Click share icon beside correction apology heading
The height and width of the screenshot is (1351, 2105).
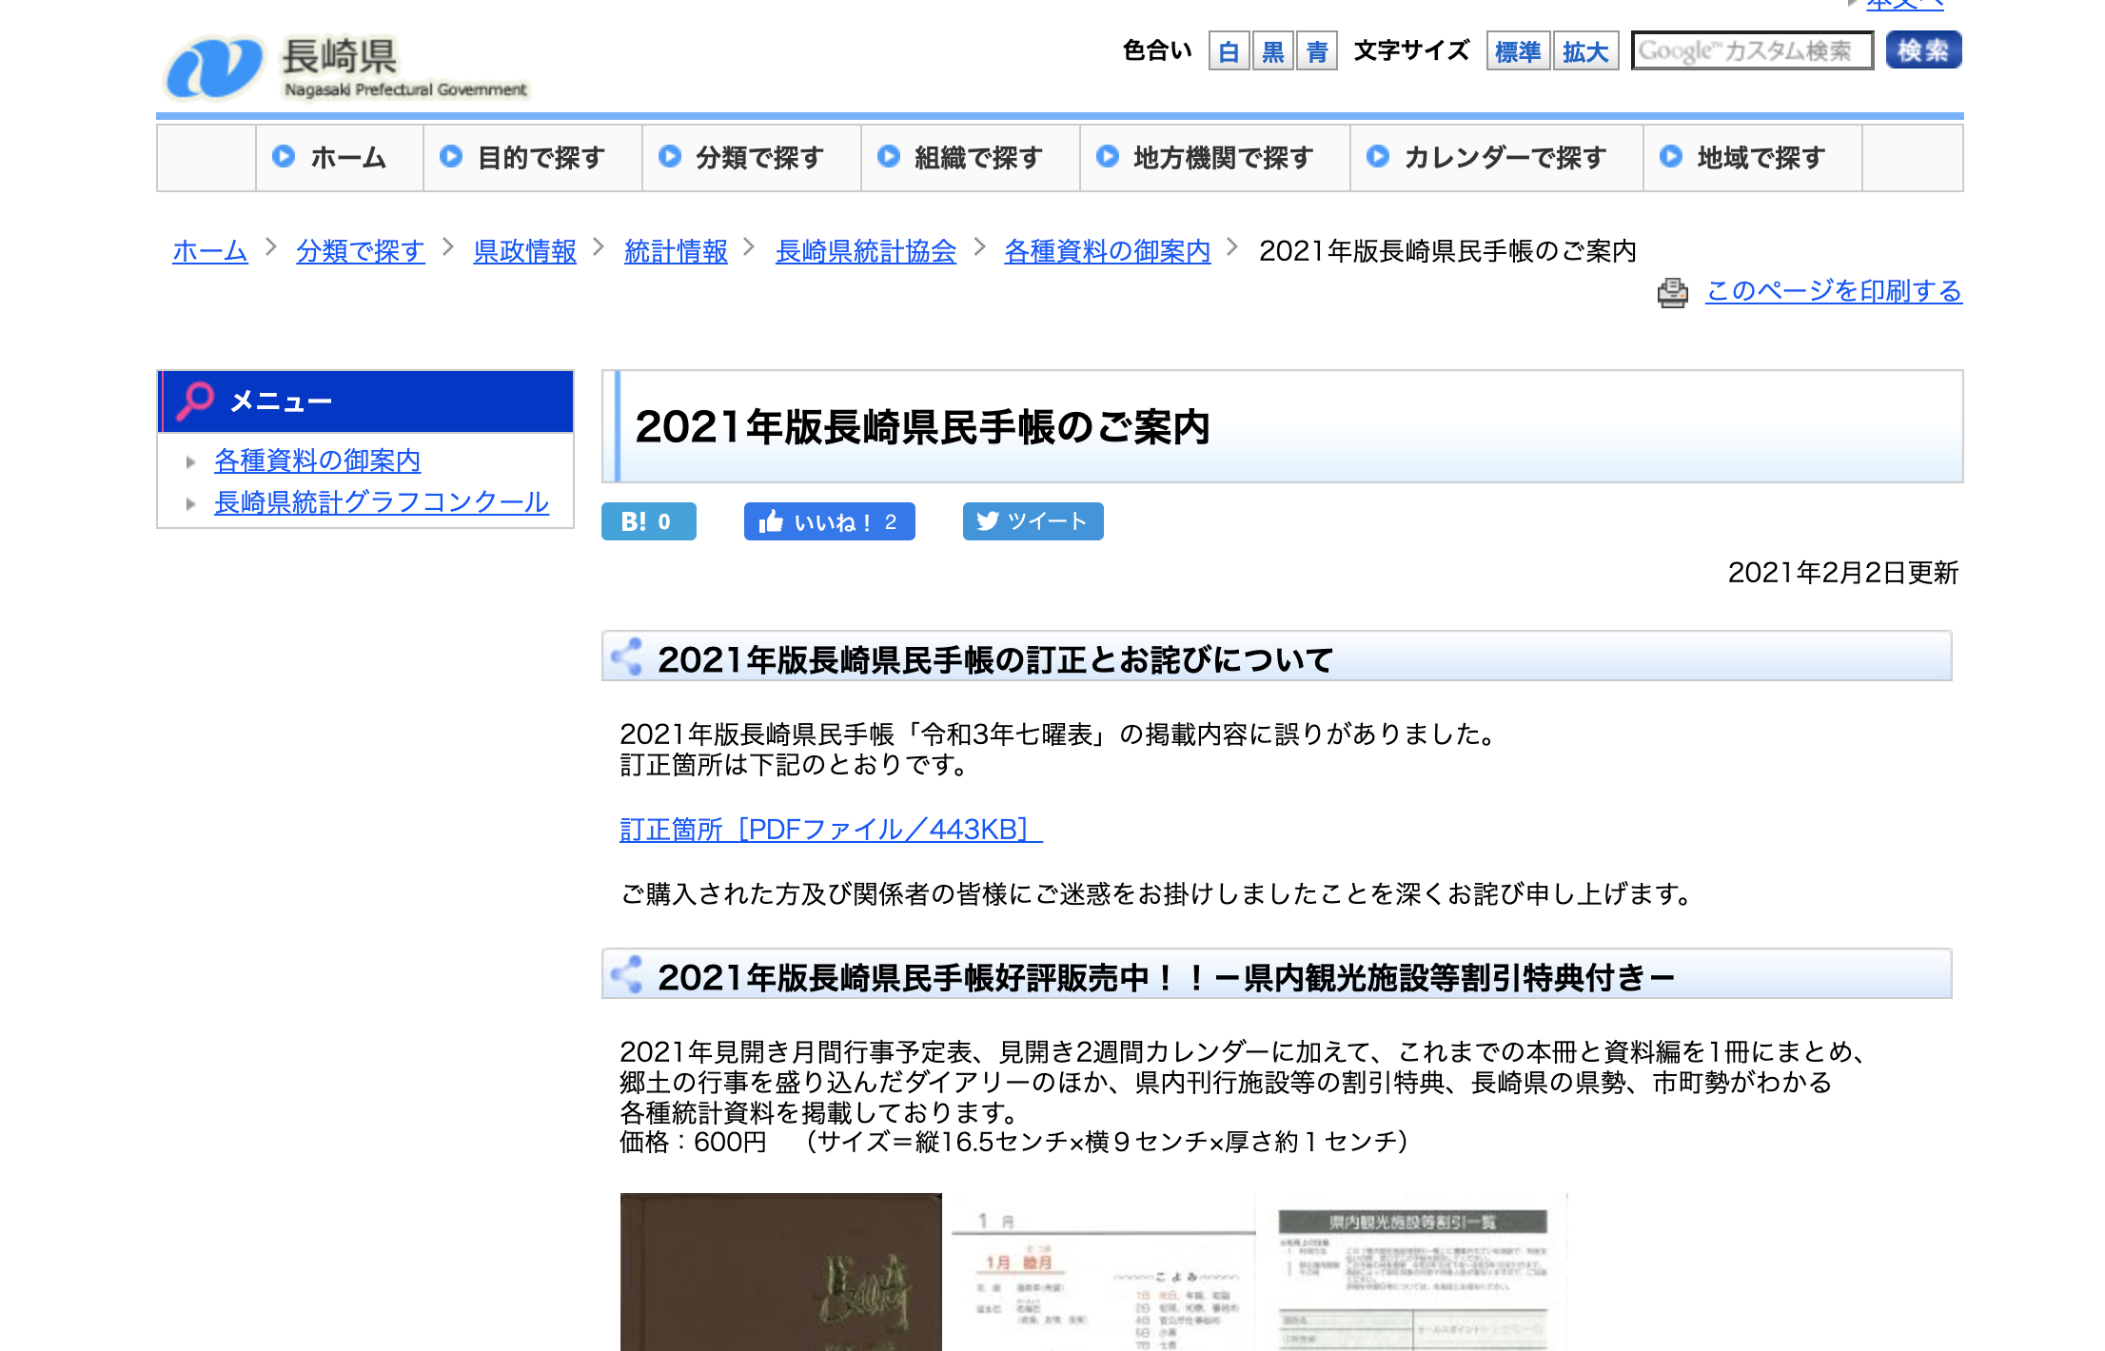click(627, 657)
